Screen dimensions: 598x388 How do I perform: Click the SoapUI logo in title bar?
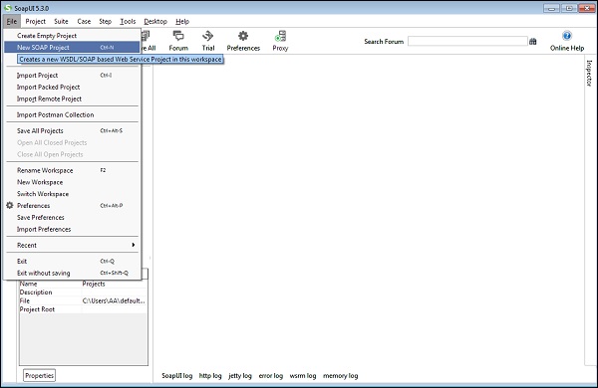(x=8, y=8)
